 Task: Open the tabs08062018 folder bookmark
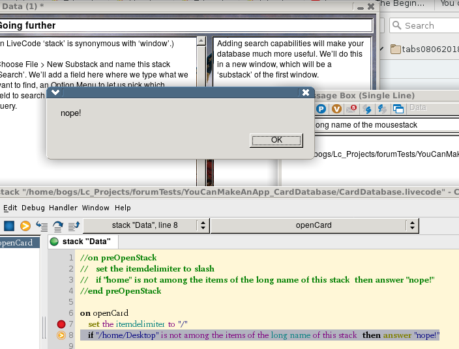tap(424, 49)
